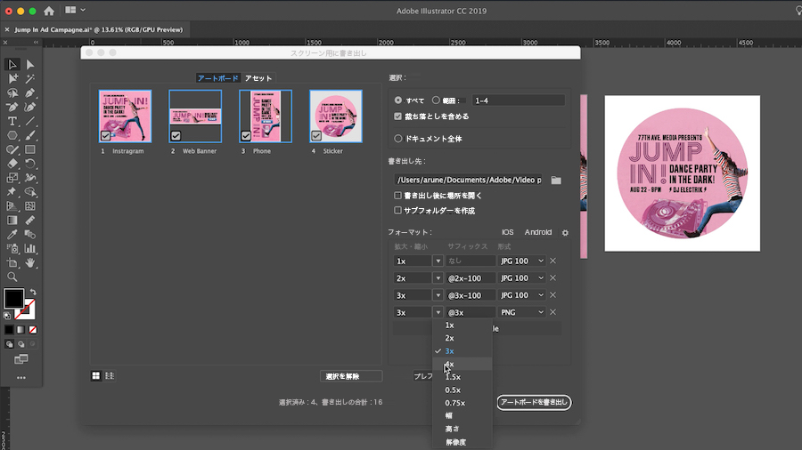Viewport: 802px width, 450px height.
Task: Select the Rotate tool
Action: pyautogui.click(x=30, y=164)
